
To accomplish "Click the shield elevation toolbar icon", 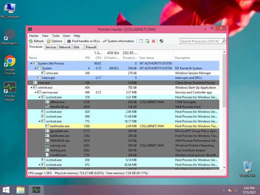I will pos(161,41).
